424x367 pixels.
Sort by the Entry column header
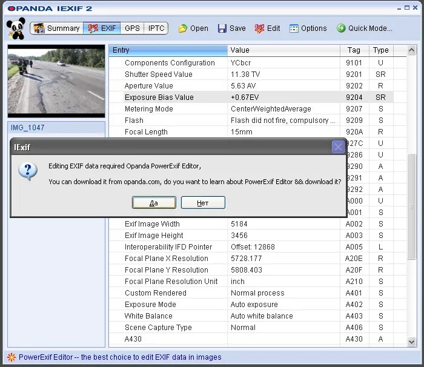tap(168, 50)
